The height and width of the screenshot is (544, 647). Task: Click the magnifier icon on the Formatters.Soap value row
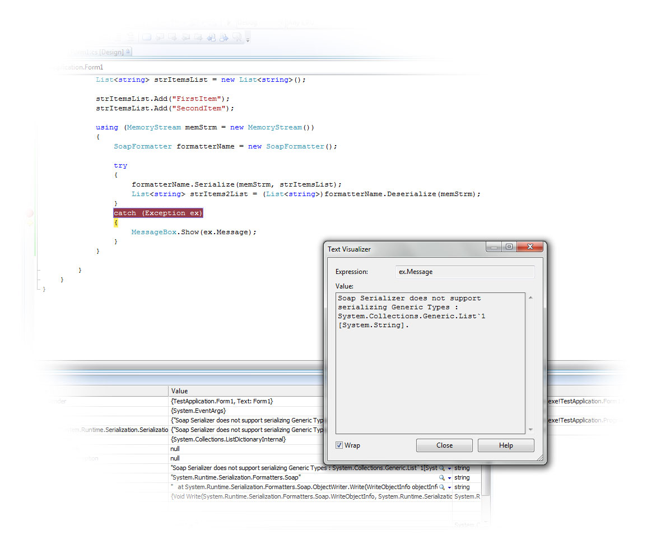441,477
